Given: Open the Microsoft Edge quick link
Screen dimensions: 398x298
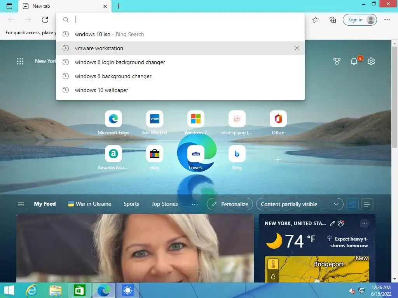Looking at the screenshot, I should pyautogui.click(x=113, y=123).
